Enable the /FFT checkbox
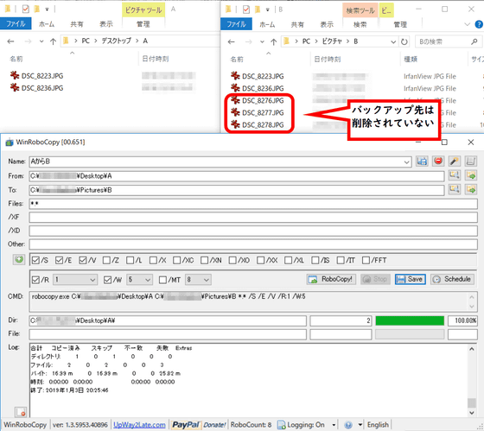Viewport: 484px width, 431px height. click(x=366, y=260)
